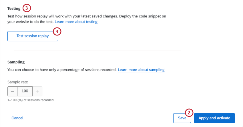The image size is (243, 127).
Task: Click the red circled number 4 marker
Action: (x=57, y=31)
